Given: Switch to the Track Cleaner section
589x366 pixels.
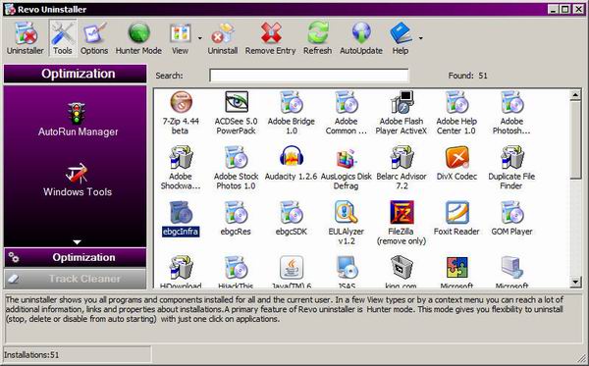Looking at the screenshot, I should coord(76,279).
